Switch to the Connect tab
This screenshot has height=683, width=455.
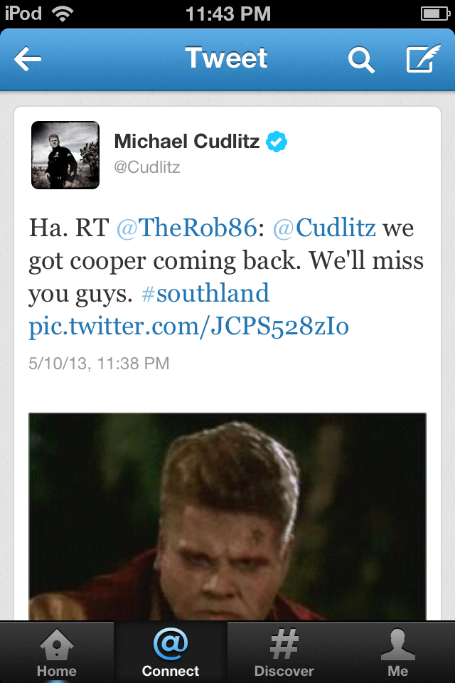[x=170, y=652]
